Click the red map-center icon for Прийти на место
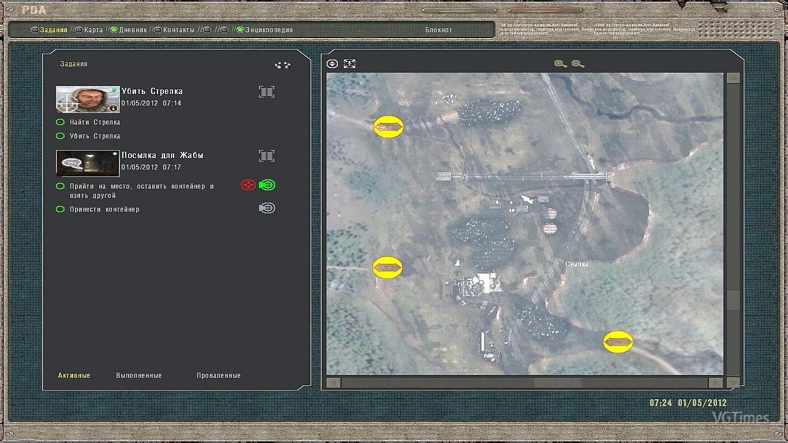The image size is (788, 443). (x=248, y=185)
